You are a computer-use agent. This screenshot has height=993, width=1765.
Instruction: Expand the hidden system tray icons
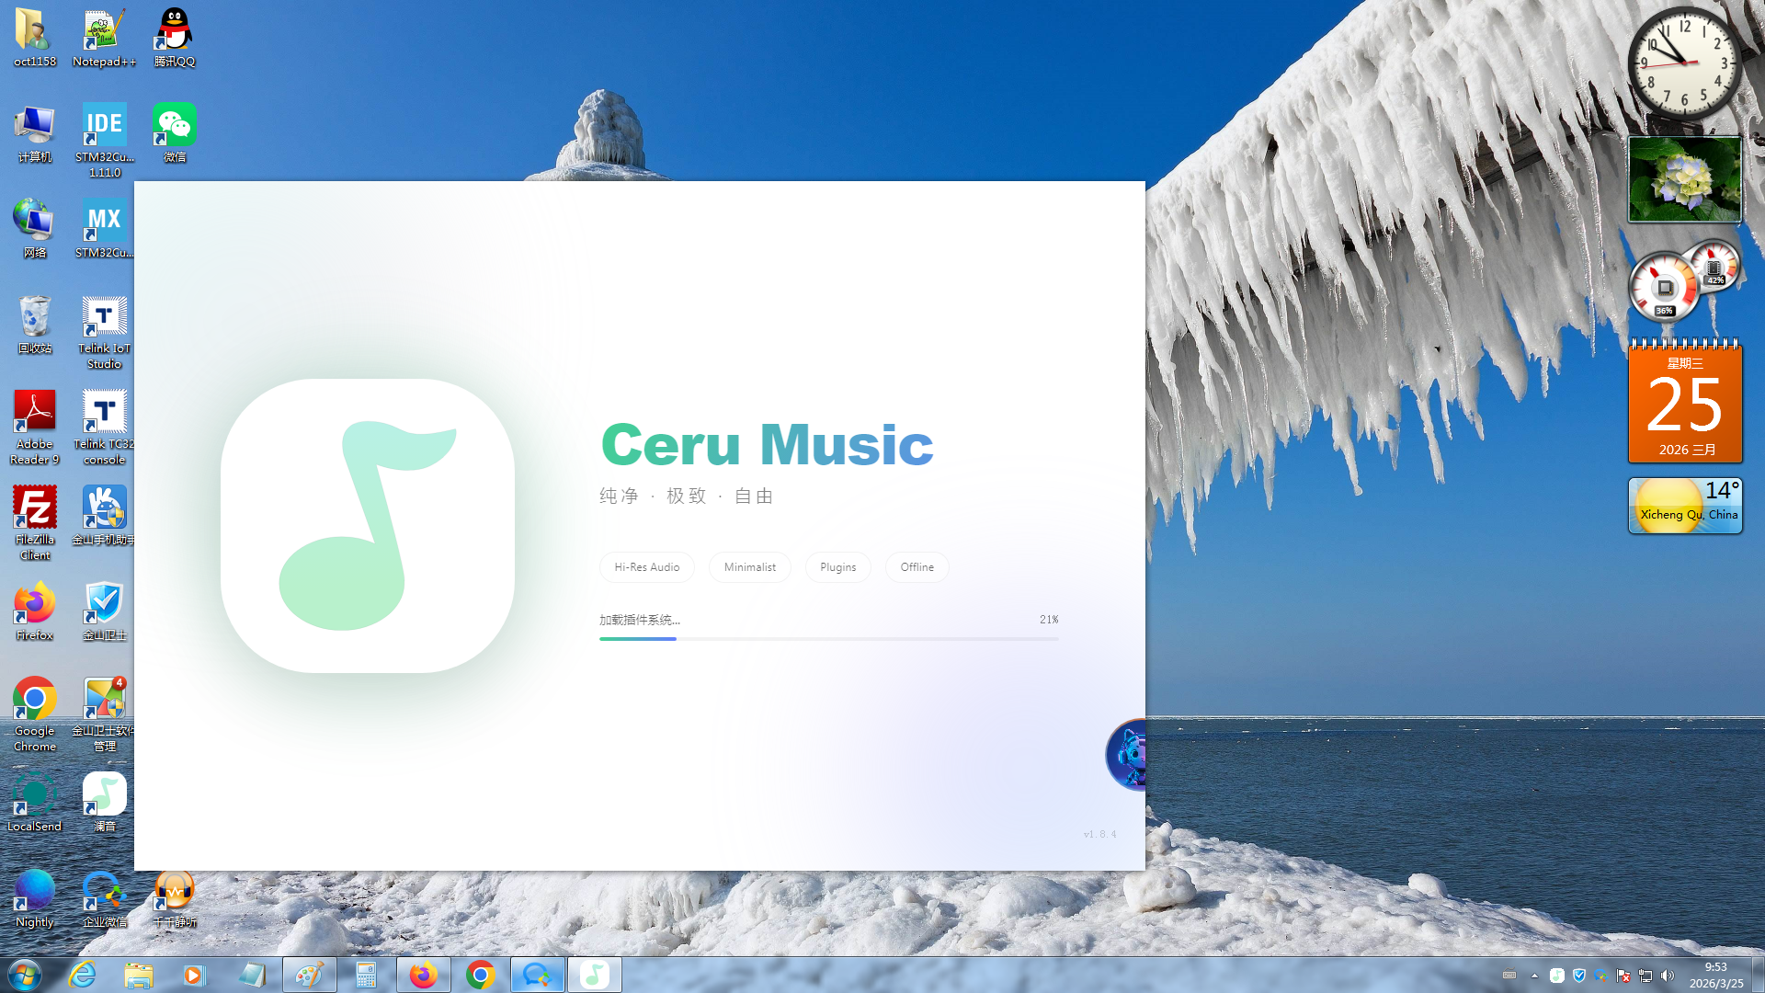pyautogui.click(x=1534, y=976)
